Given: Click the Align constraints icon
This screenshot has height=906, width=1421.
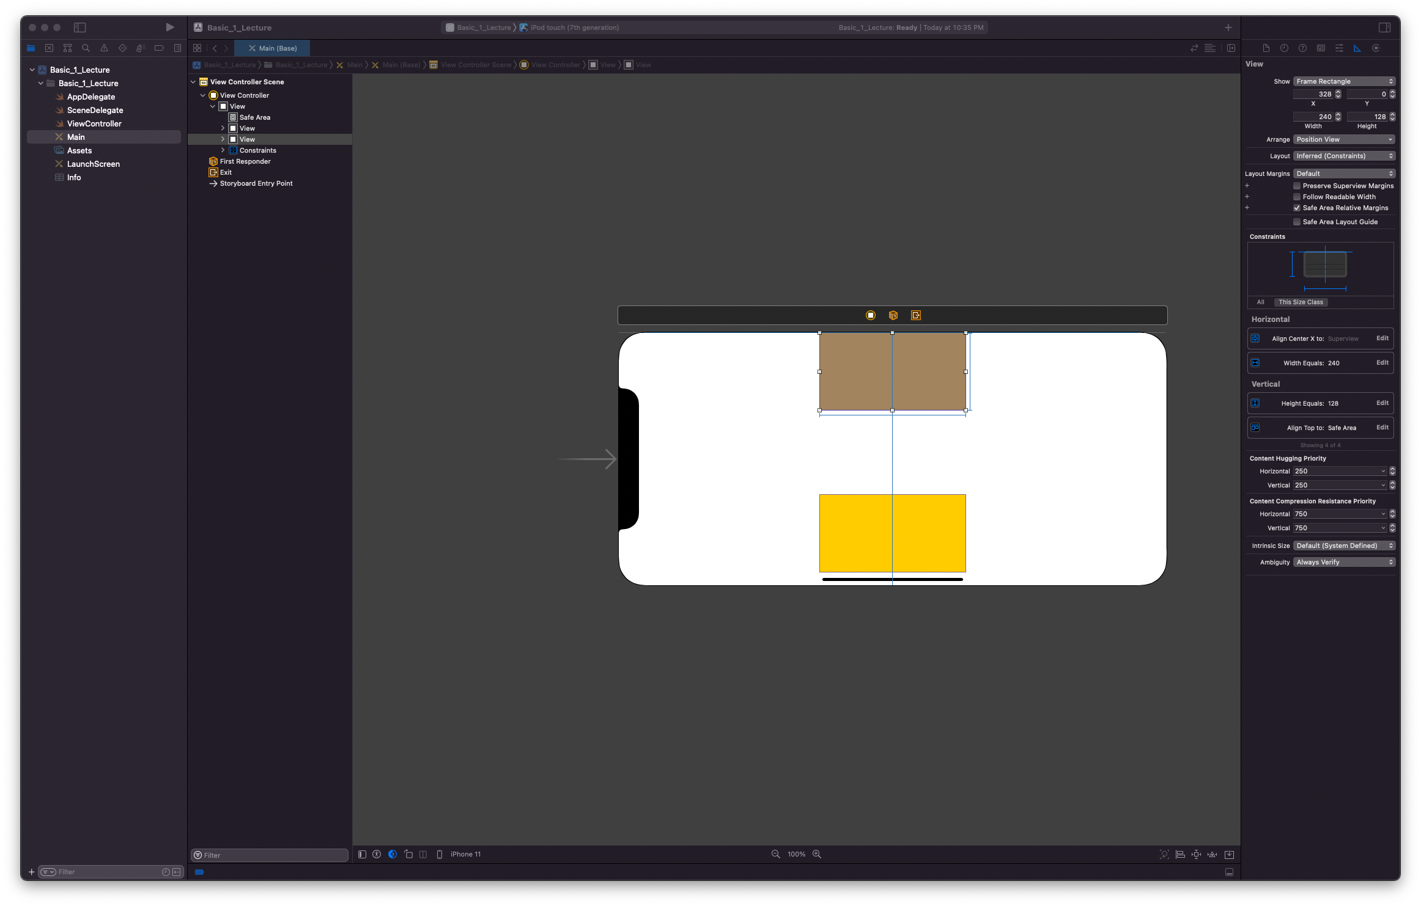Looking at the screenshot, I should tap(1180, 855).
